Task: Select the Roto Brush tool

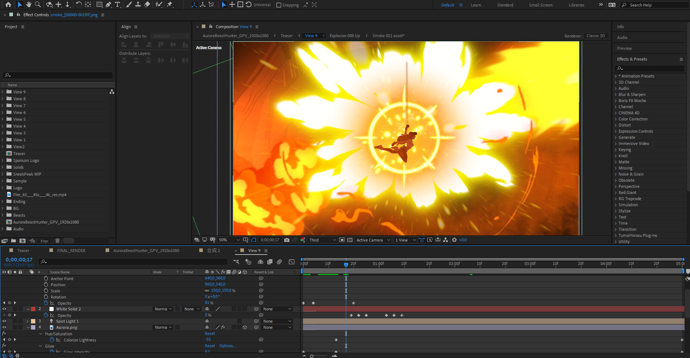Action: (159, 5)
